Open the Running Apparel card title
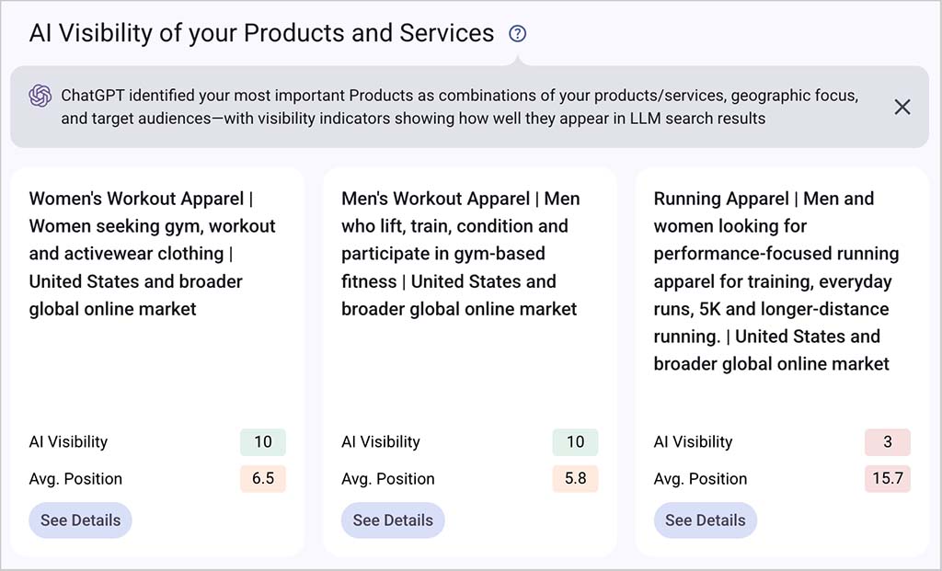The width and height of the screenshot is (942, 571). (776, 281)
